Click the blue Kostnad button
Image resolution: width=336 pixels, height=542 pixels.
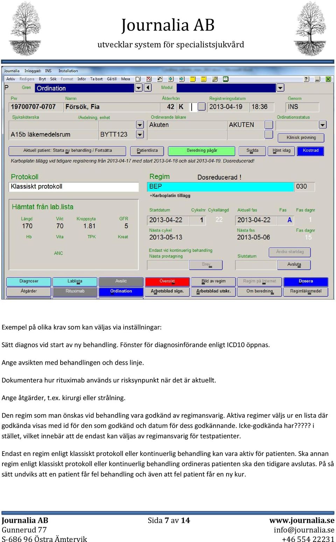tap(310, 151)
